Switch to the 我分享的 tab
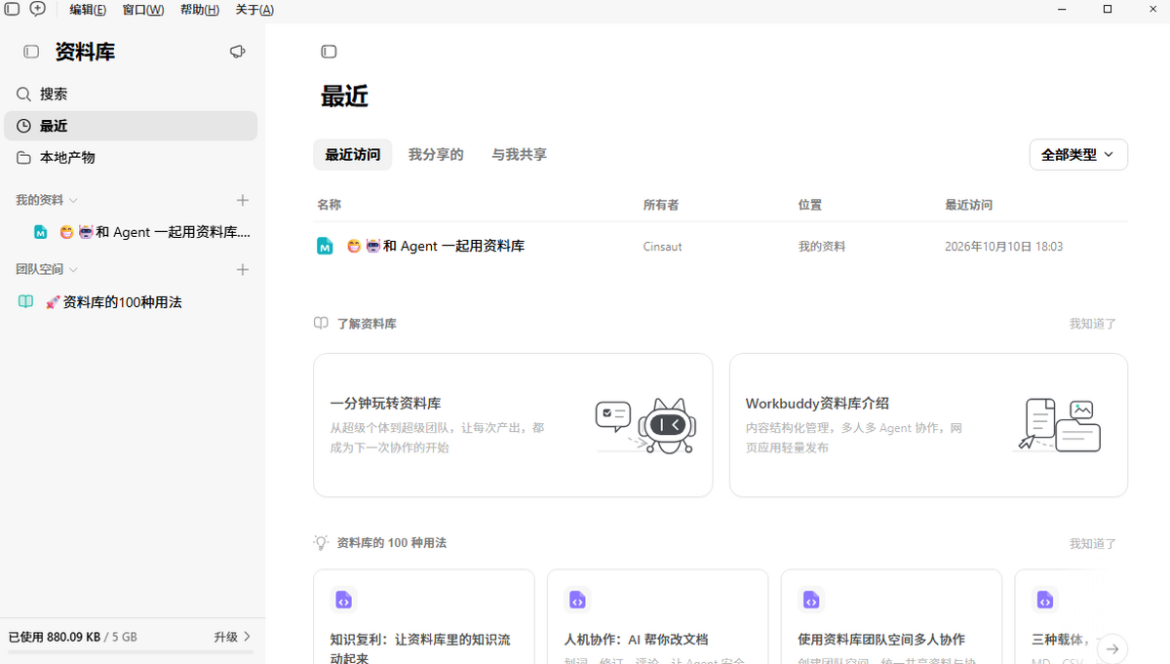1170x664 pixels. point(436,155)
